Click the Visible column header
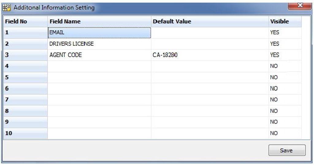 pos(285,21)
